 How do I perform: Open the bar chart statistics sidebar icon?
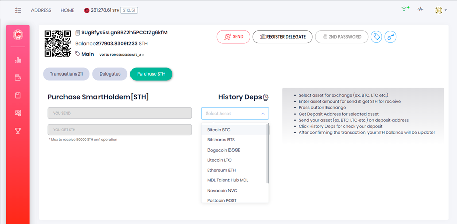click(x=18, y=60)
